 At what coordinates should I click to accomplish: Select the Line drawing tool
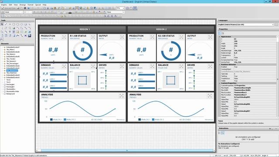tap(6, 24)
